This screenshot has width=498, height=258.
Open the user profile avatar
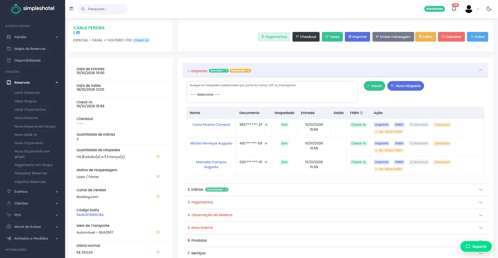pos(469,9)
